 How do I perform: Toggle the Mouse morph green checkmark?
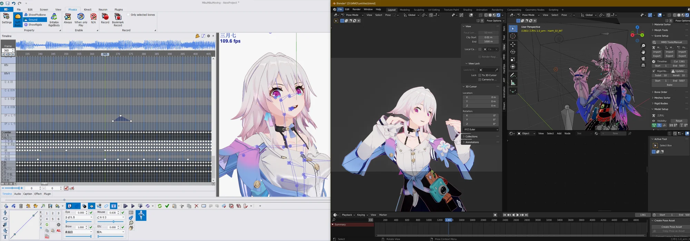point(123,213)
